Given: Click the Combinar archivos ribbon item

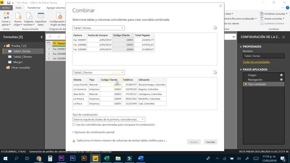Looking at the screenshot, I should (272, 24).
